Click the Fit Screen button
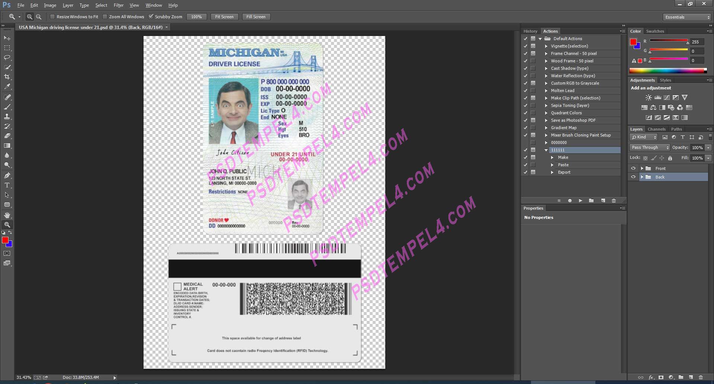This screenshot has height=384, width=714. [224, 16]
